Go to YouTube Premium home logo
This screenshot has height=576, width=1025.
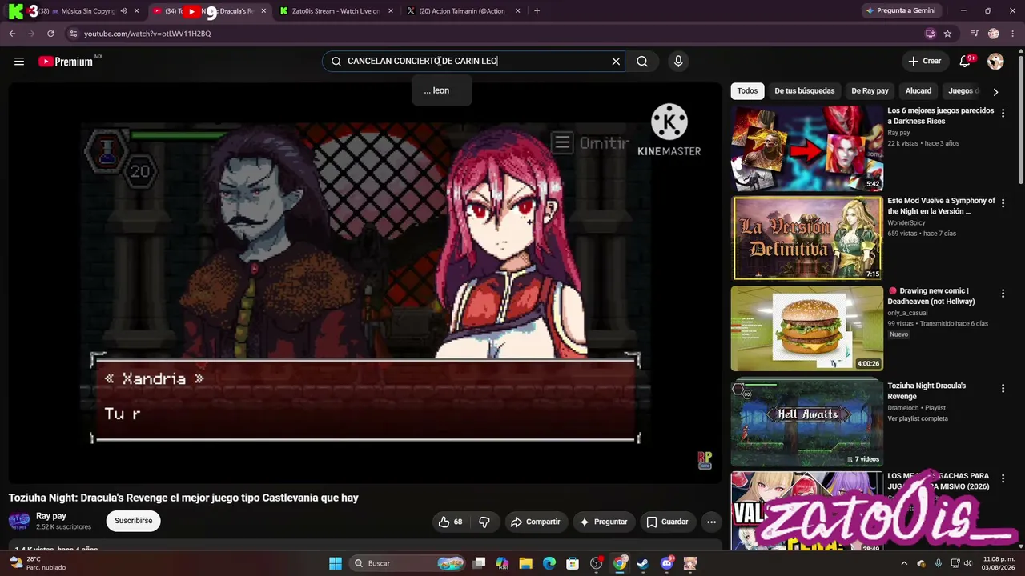[66, 62]
